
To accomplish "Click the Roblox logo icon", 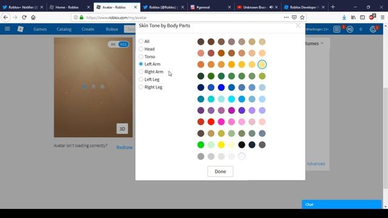I will pos(20,29).
